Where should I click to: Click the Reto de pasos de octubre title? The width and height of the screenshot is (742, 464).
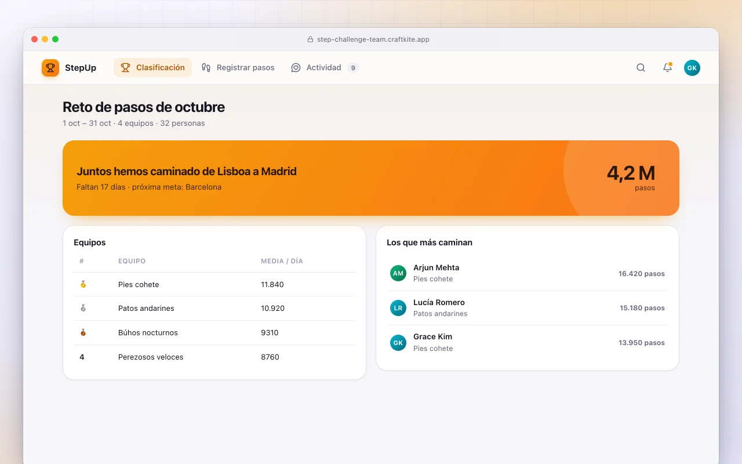point(144,107)
